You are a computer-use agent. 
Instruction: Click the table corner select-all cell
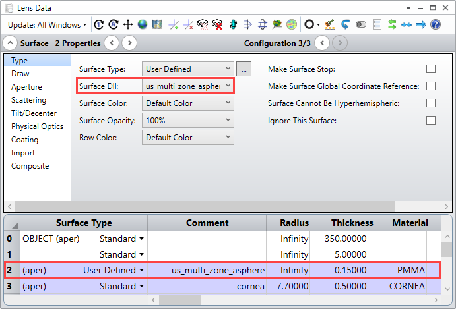[13, 223]
